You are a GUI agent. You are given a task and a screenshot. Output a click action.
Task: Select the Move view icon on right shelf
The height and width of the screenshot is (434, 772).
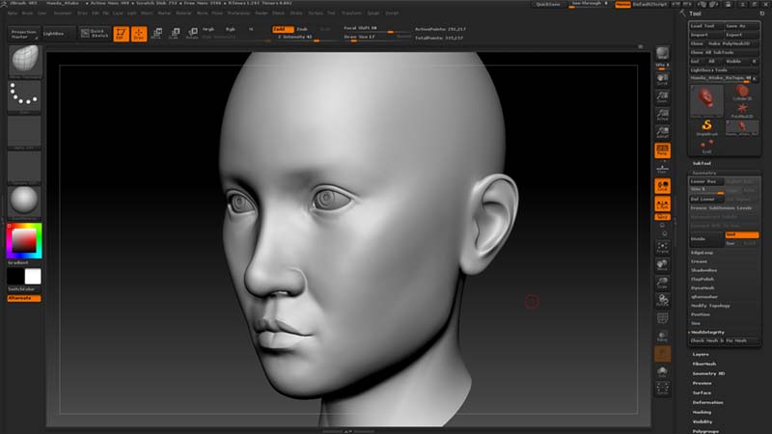tap(662, 265)
